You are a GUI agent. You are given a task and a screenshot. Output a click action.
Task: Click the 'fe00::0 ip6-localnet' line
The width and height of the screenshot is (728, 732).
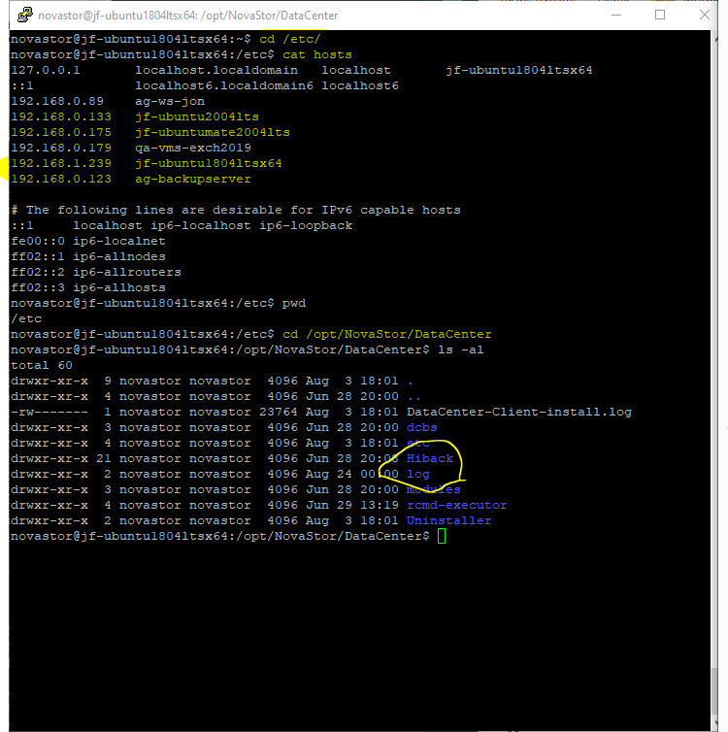click(x=88, y=241)
